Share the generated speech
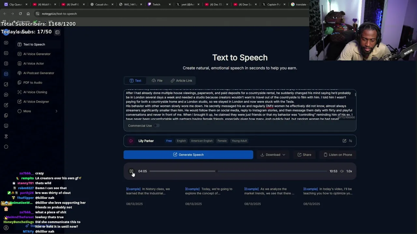The image size is (417, 234). [304, 155]
